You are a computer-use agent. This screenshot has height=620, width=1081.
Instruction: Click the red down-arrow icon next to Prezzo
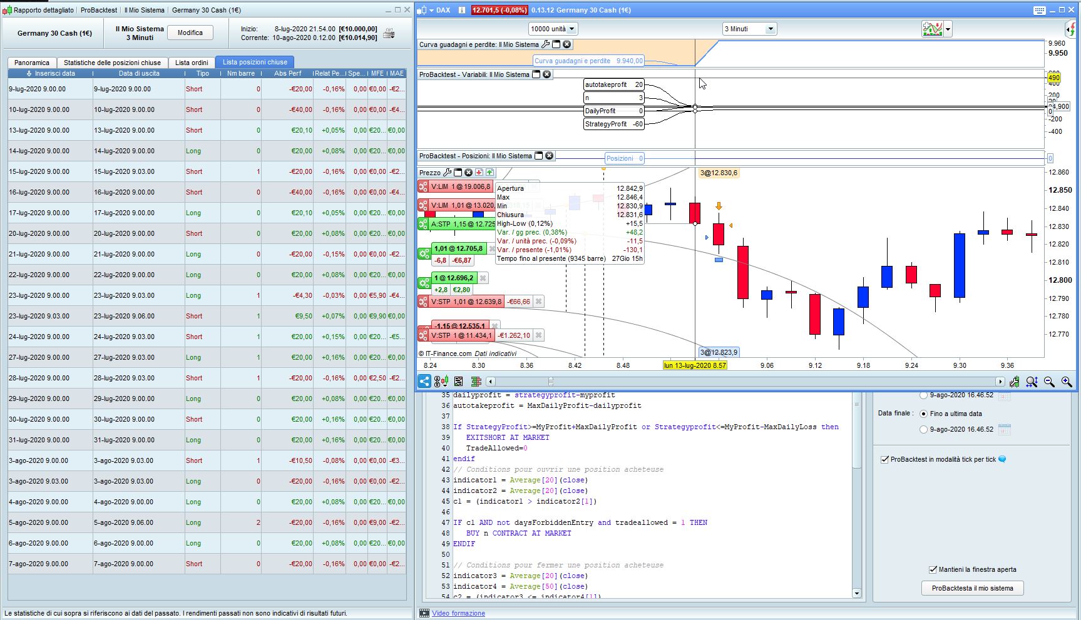(479, 173)
